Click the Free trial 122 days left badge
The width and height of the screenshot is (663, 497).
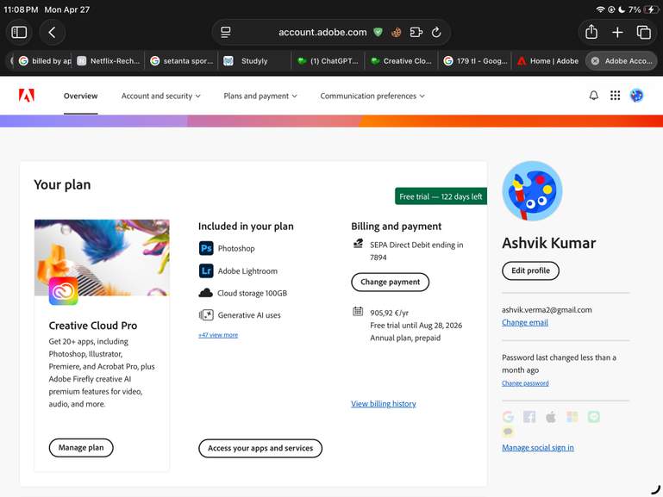click(x=441, y=196)
